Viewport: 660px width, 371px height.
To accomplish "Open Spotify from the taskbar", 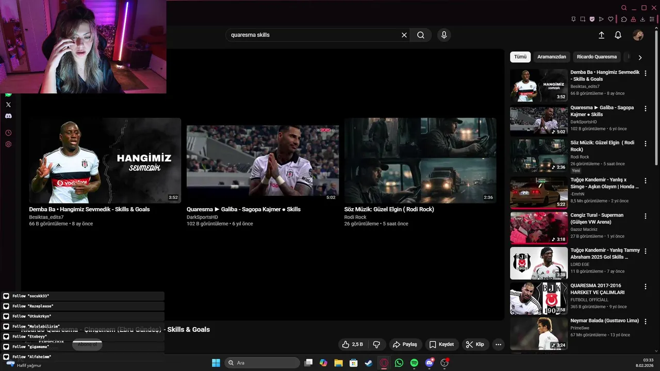I will point(414,363).
